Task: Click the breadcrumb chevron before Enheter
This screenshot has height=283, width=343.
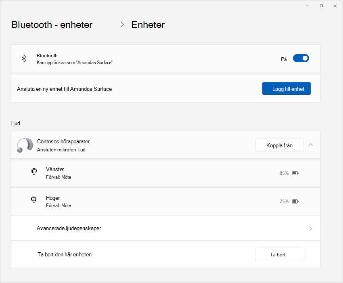Action: click(x=122, y=24)
